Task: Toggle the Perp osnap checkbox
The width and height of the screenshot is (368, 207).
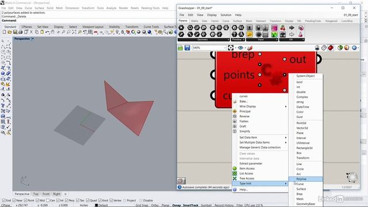Action: [67, 201]
